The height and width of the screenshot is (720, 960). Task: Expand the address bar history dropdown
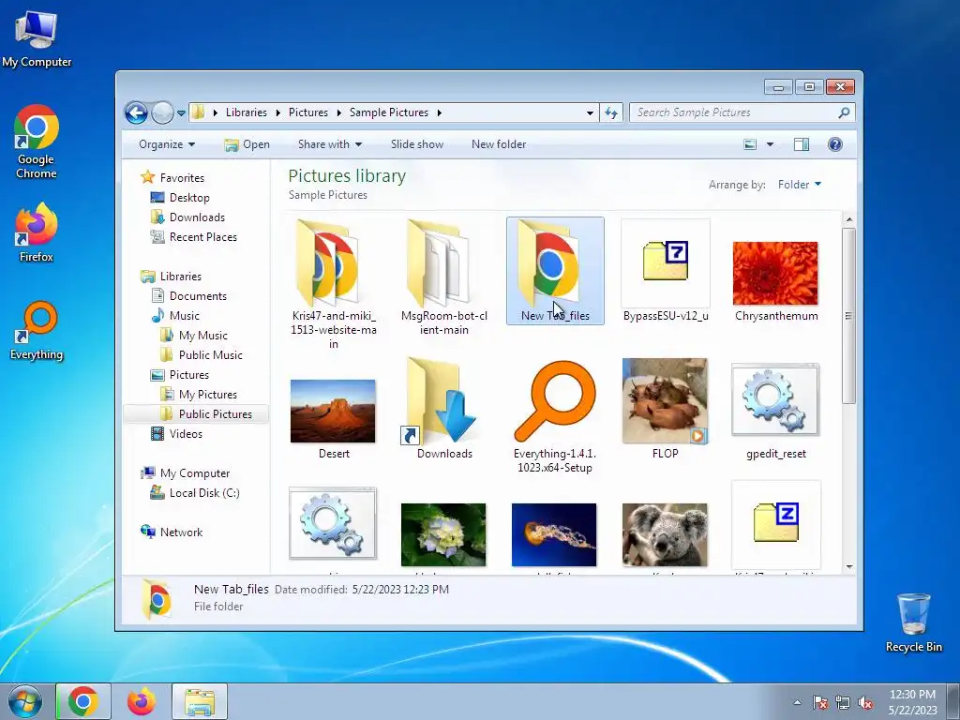[x=590, y=113]
